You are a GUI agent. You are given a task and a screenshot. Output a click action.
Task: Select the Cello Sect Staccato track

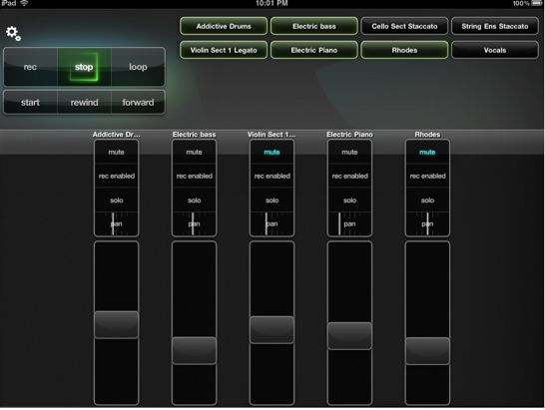coord(404,26)
